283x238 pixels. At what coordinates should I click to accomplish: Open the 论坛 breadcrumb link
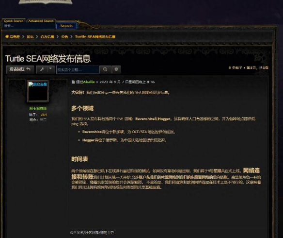tap(30, 37)
